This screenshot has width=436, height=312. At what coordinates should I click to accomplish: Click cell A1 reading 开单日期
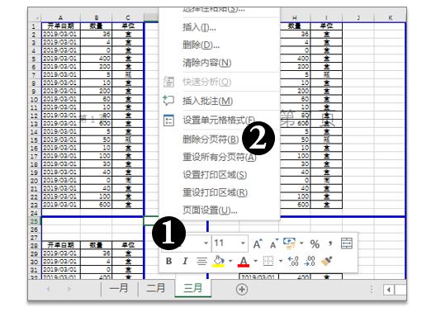pos(60,26)
